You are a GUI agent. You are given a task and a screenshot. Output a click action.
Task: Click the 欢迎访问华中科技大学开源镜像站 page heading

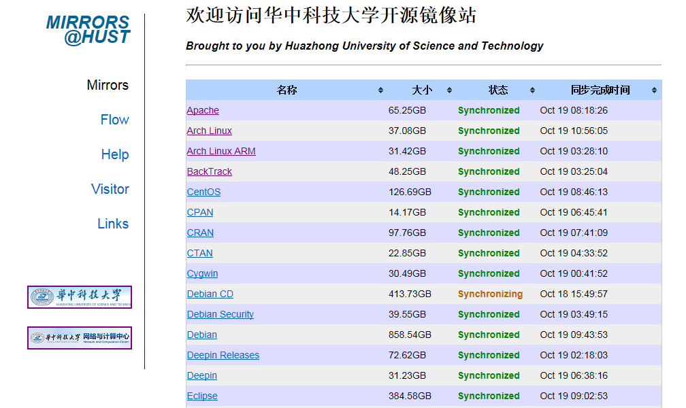pos(331,16)
